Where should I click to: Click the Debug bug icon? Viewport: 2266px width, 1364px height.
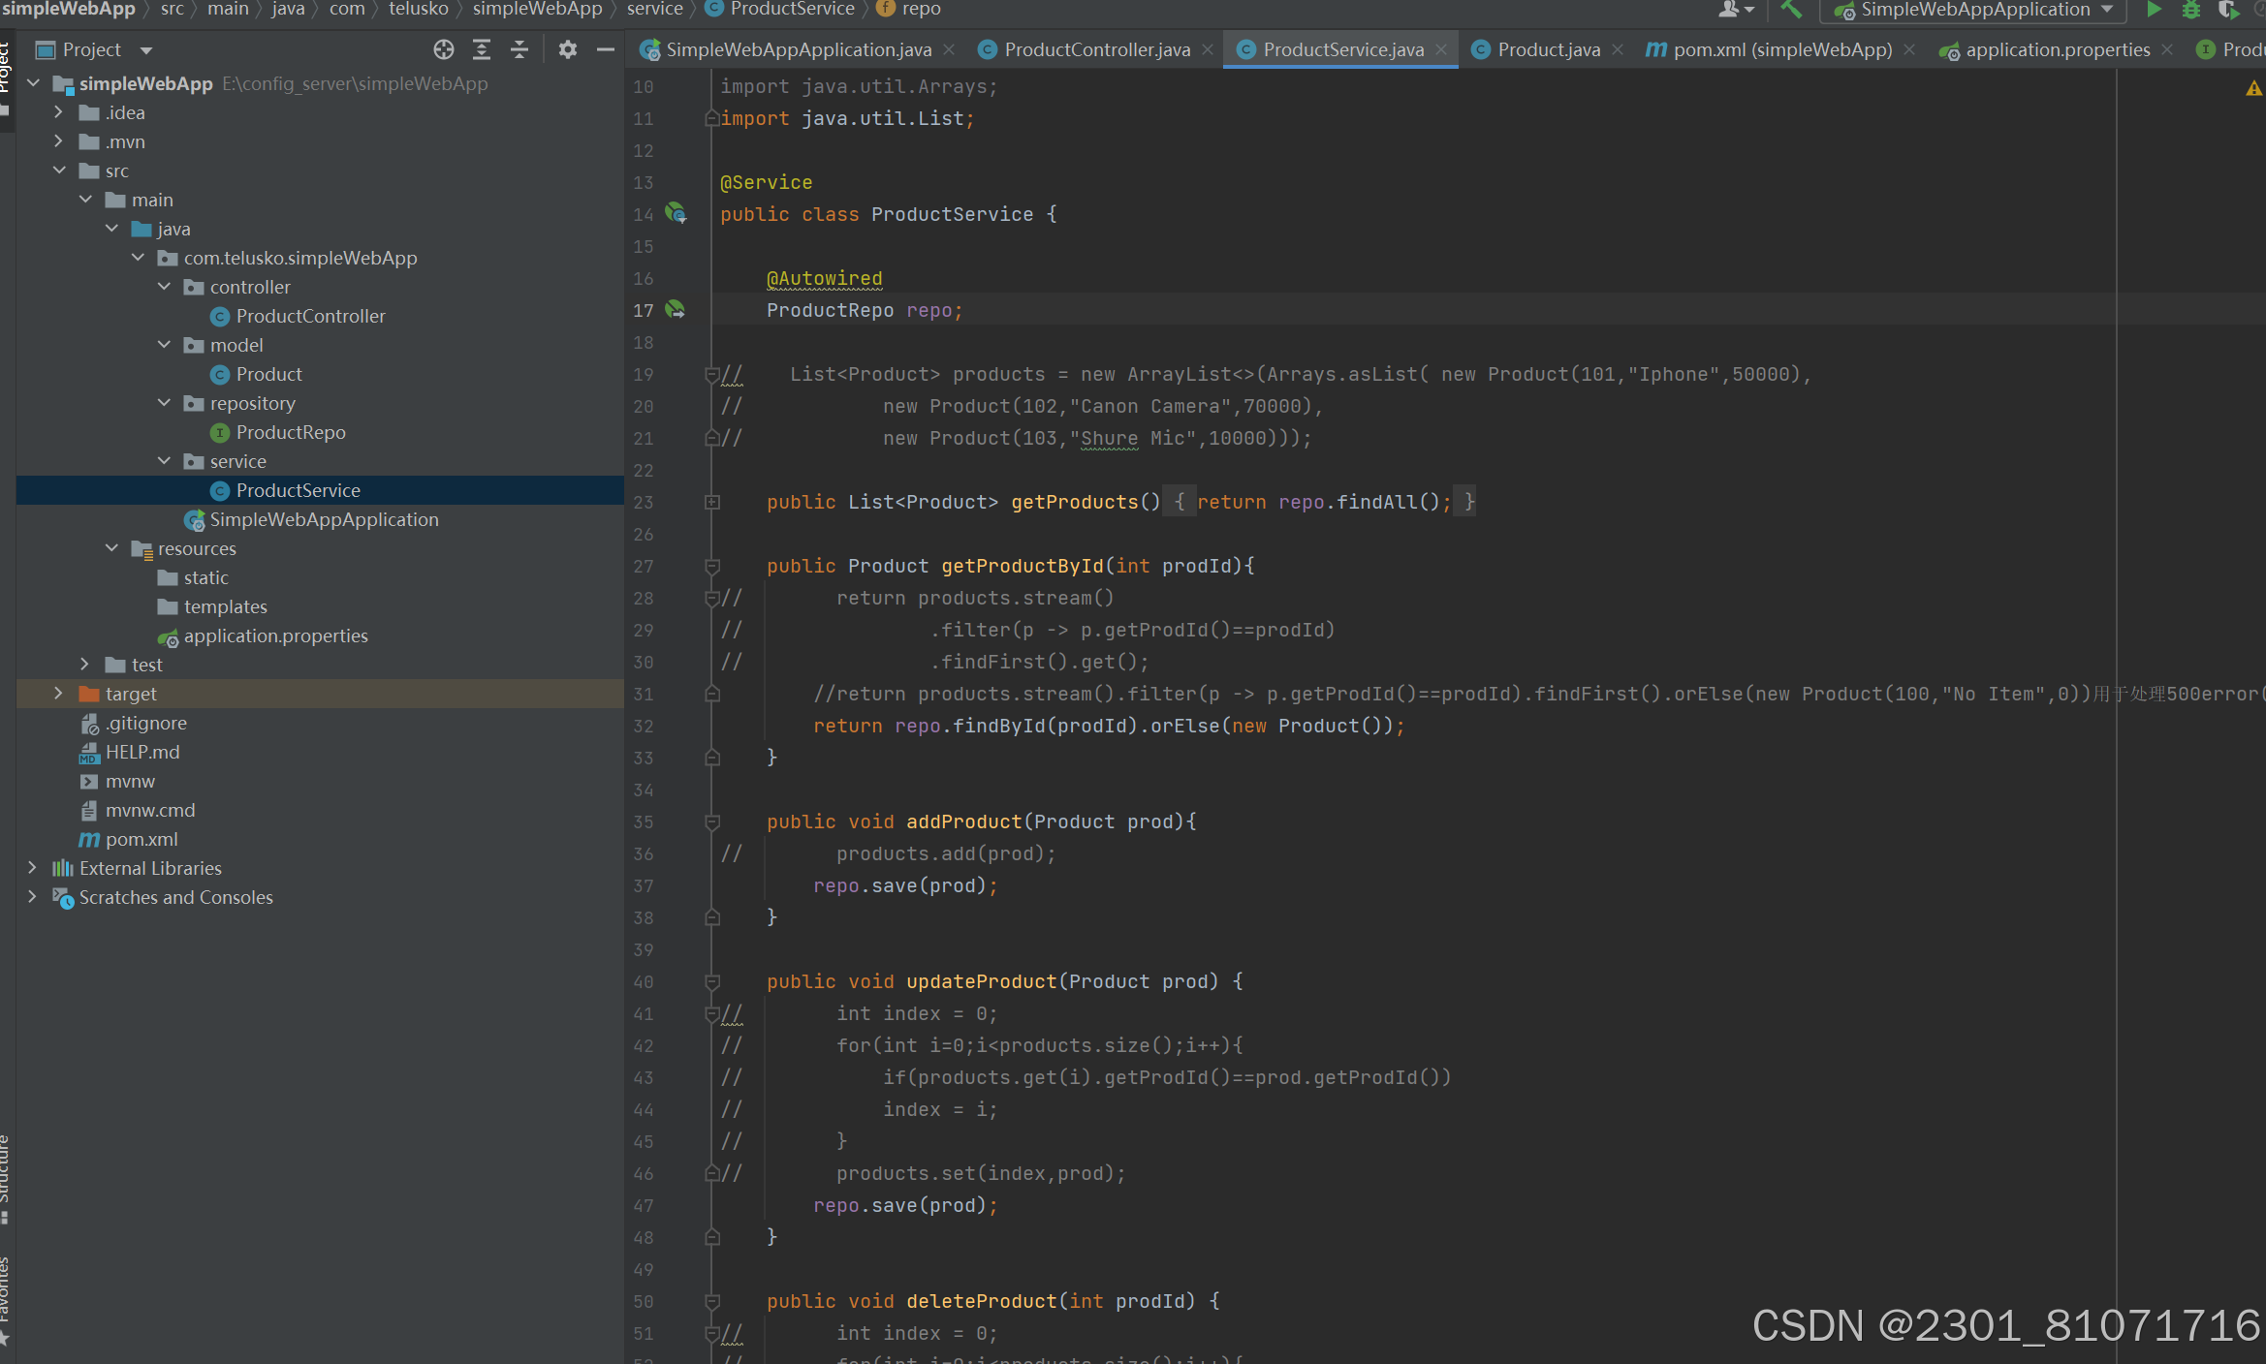pyautogui.click(x=2190, y=10)
